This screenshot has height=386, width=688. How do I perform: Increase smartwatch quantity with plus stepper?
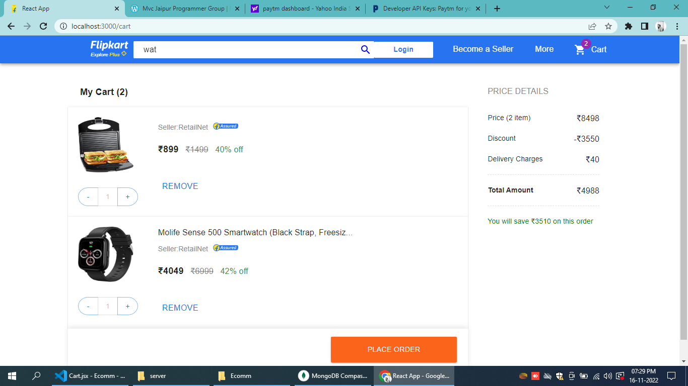127,306
